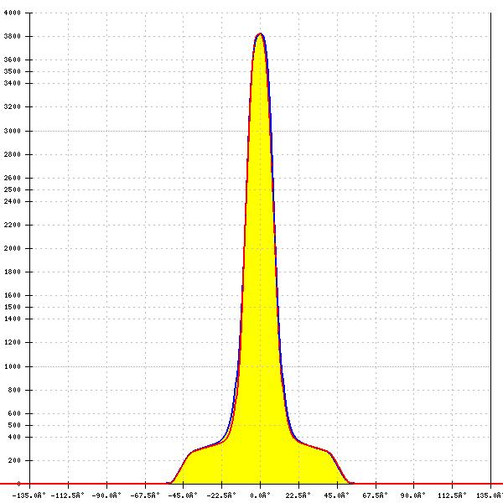Viewport: 503px width, 503px height.
Task: Click the 4000 y-axis label
Action: coord(13,13)
